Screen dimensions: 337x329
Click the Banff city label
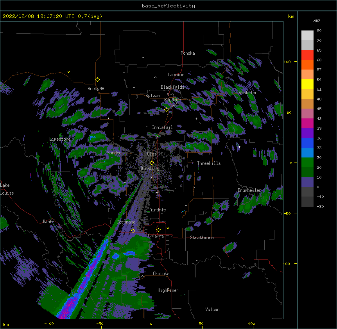click(x=48, y=222)
